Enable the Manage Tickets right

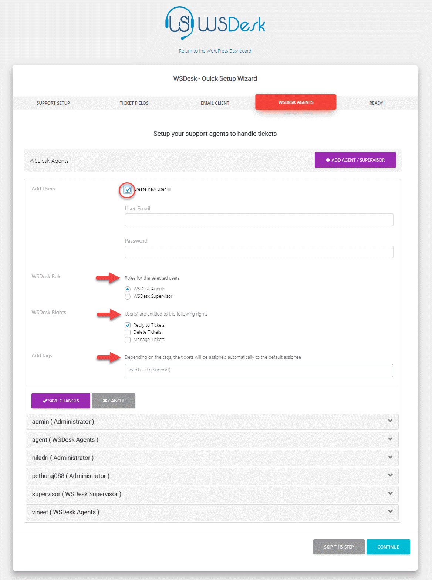[x=128, y=340]
